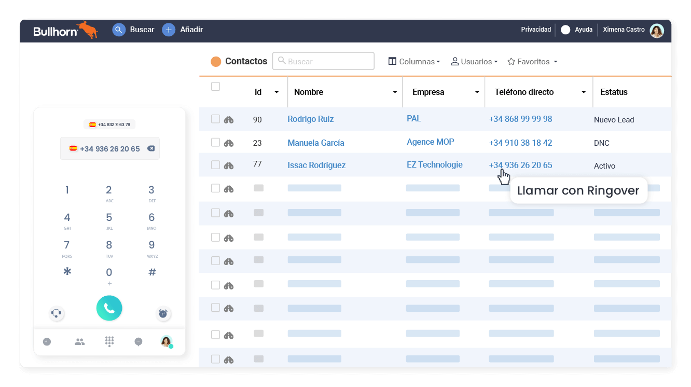The width and height of the screenshot is (691, 387).
Task: Click Añadir in the top navigation bar
Action: pos(183,30)
